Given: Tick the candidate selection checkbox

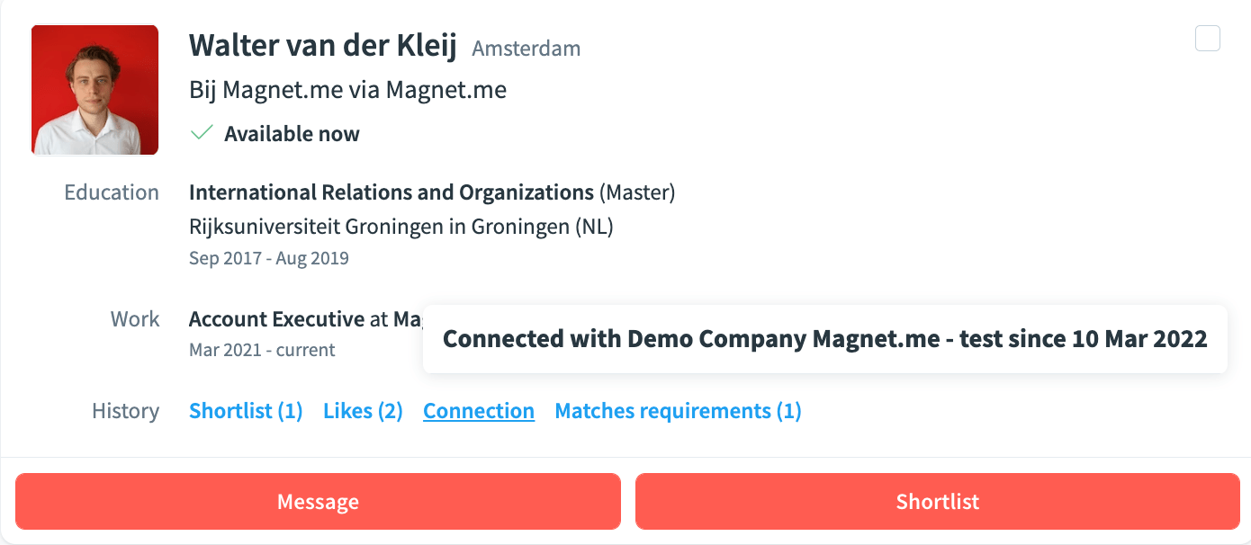Looking at the screenshot, I should [1208, 39].
